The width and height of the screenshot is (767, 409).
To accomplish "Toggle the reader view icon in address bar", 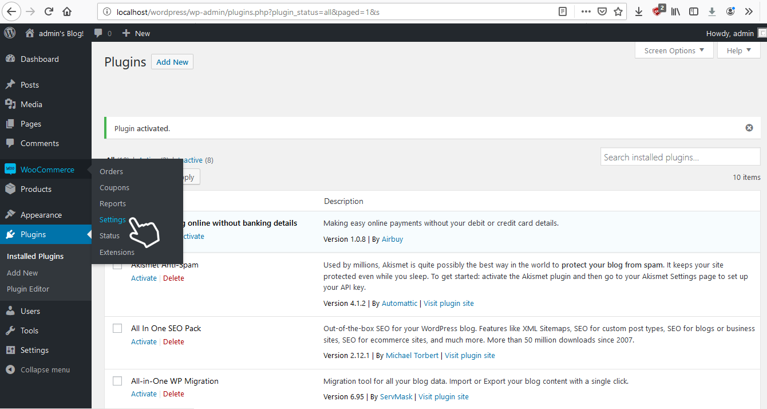I will coord(563,11).
